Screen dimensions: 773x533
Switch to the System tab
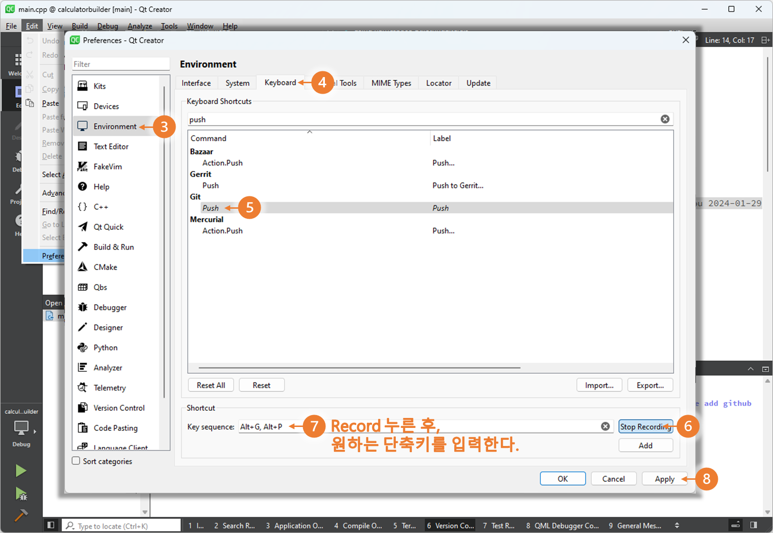tap(237, 83)
